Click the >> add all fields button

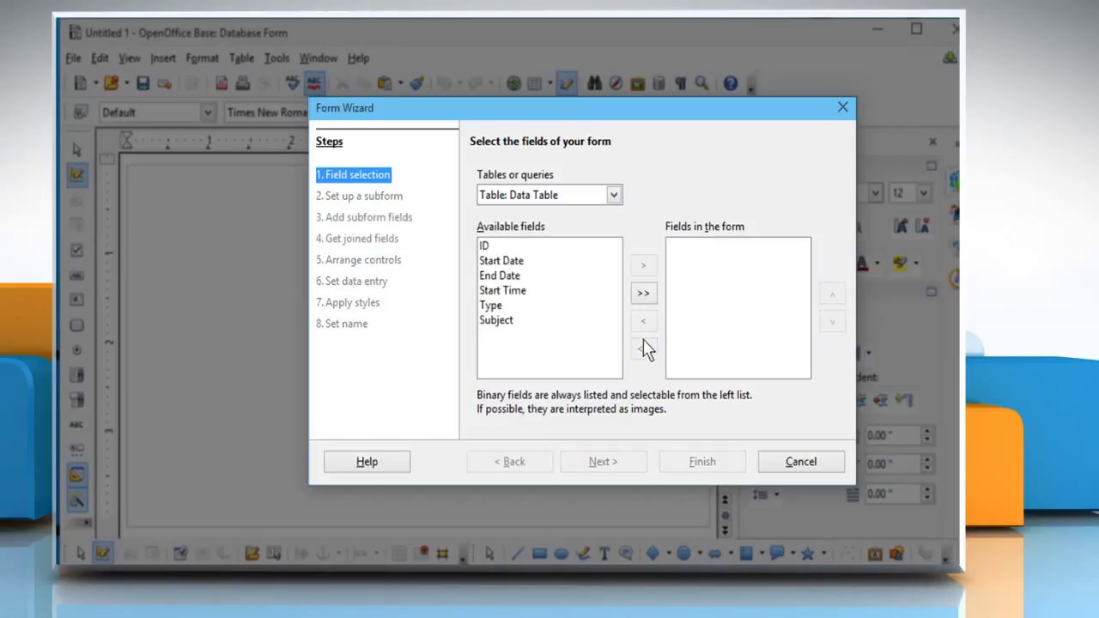tap(643, 293)
